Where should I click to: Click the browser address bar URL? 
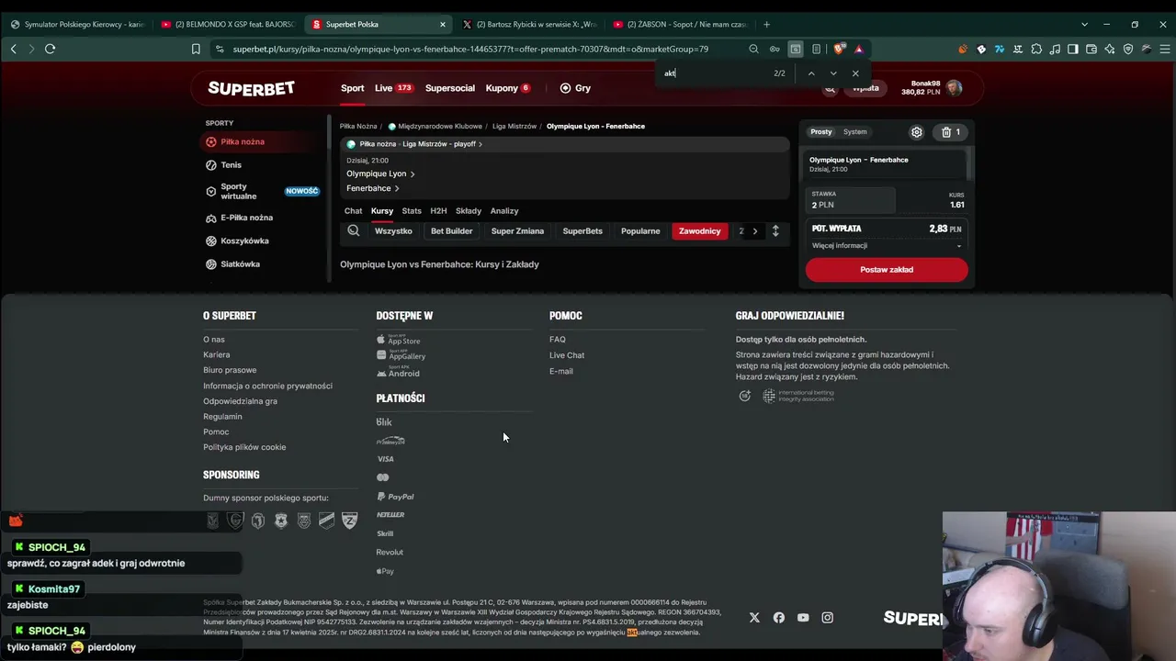(470, 49)
